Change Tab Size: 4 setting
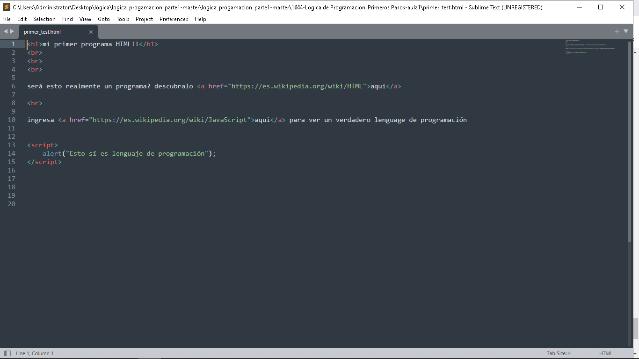 click(x=559, y=353)
